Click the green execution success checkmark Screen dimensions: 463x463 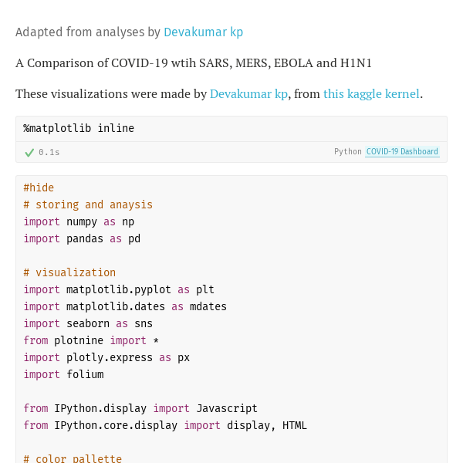[x=29, y=152]
